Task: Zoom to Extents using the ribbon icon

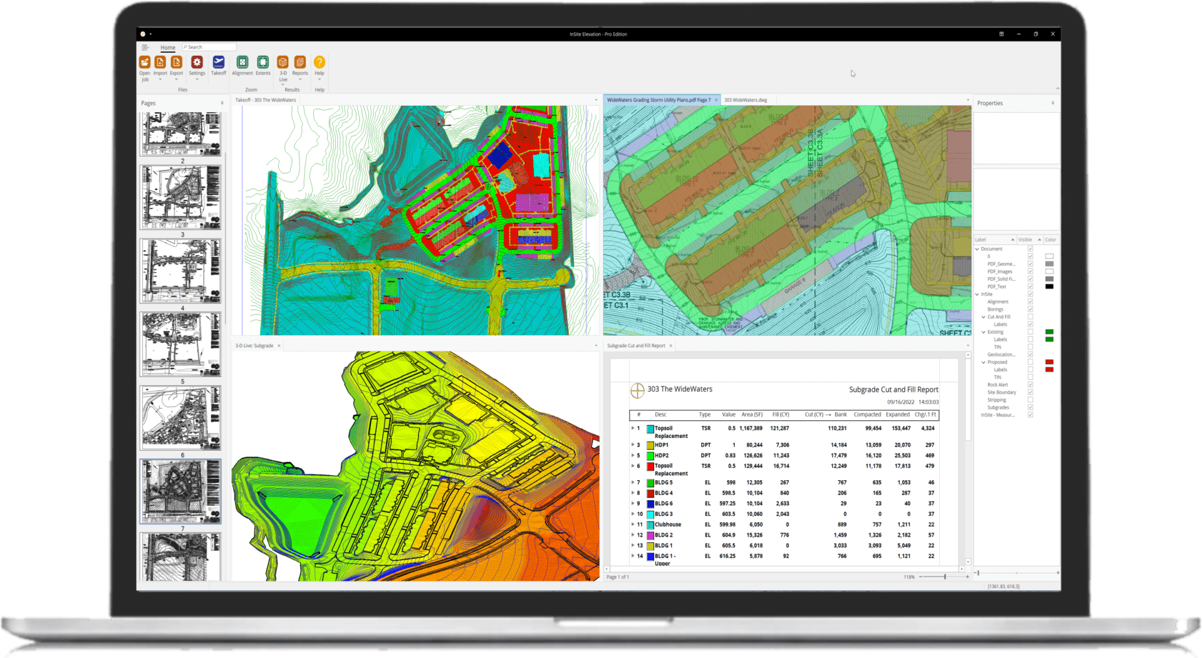Action: (x=263, y=61)
